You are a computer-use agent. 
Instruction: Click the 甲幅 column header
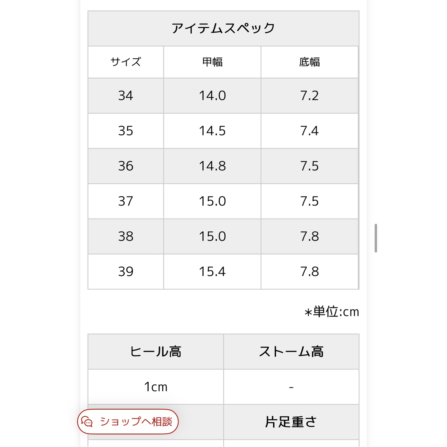pyautogui.click(x=212, y=62)
